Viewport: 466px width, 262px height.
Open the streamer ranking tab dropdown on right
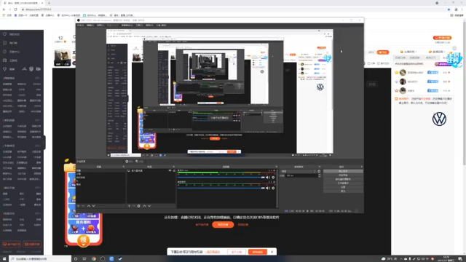408,52
